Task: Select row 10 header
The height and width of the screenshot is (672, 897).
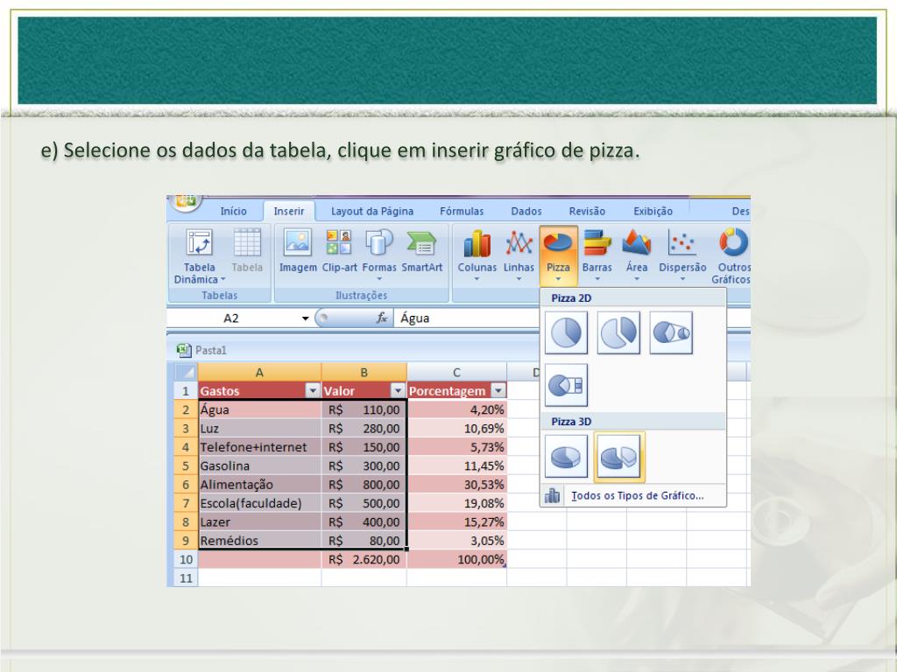Action: point(186,559)
